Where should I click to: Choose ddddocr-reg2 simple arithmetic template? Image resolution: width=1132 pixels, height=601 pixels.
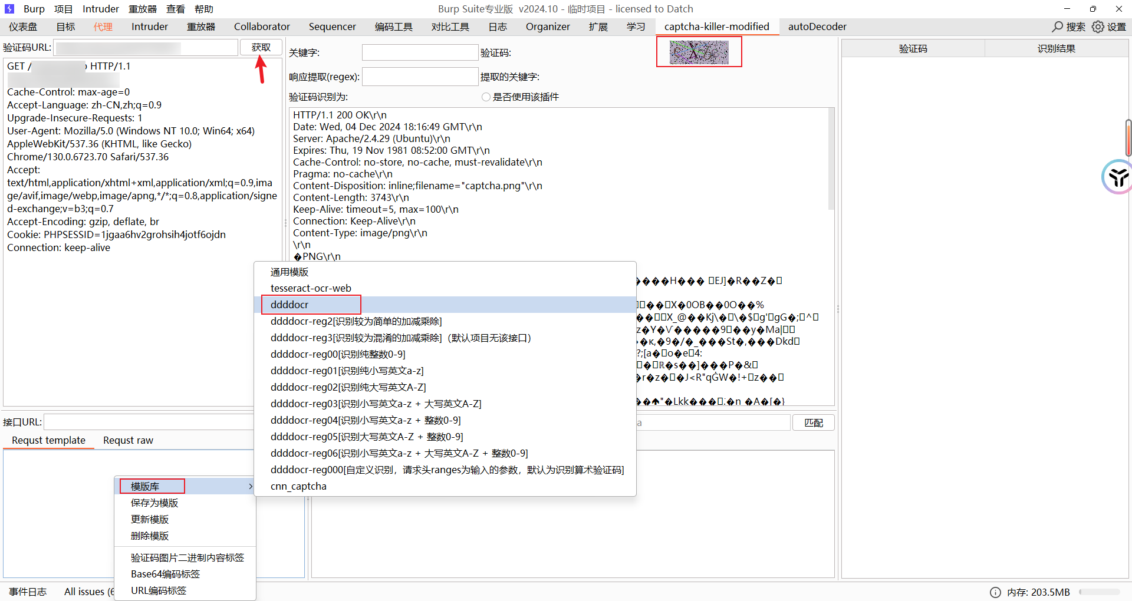point(445,321)
